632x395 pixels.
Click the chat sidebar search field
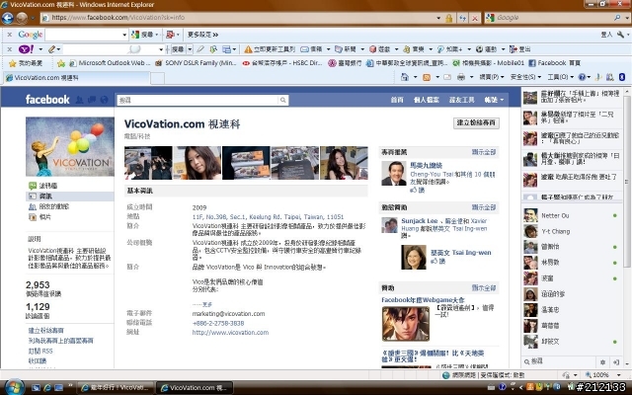[562, 361]
